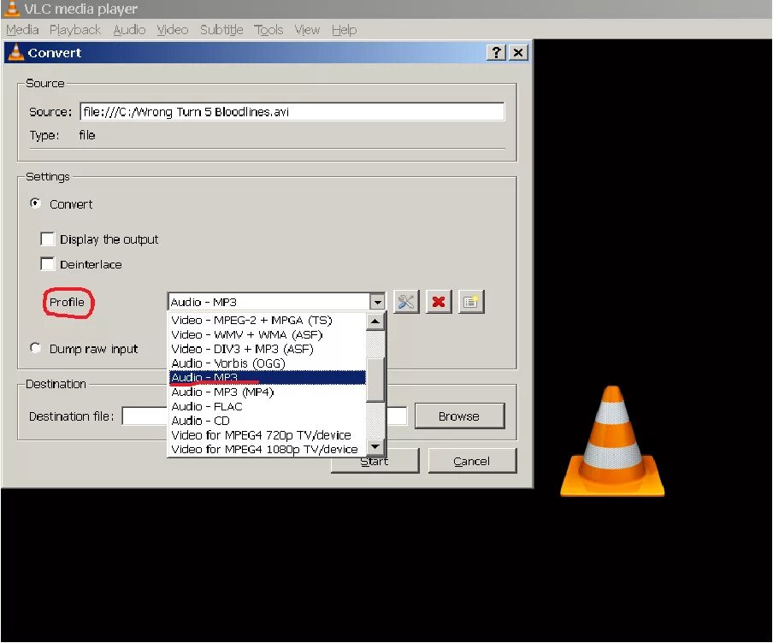
Task: Click the VLC cone icon in Convert title bar
Action: tap(15, 52)
